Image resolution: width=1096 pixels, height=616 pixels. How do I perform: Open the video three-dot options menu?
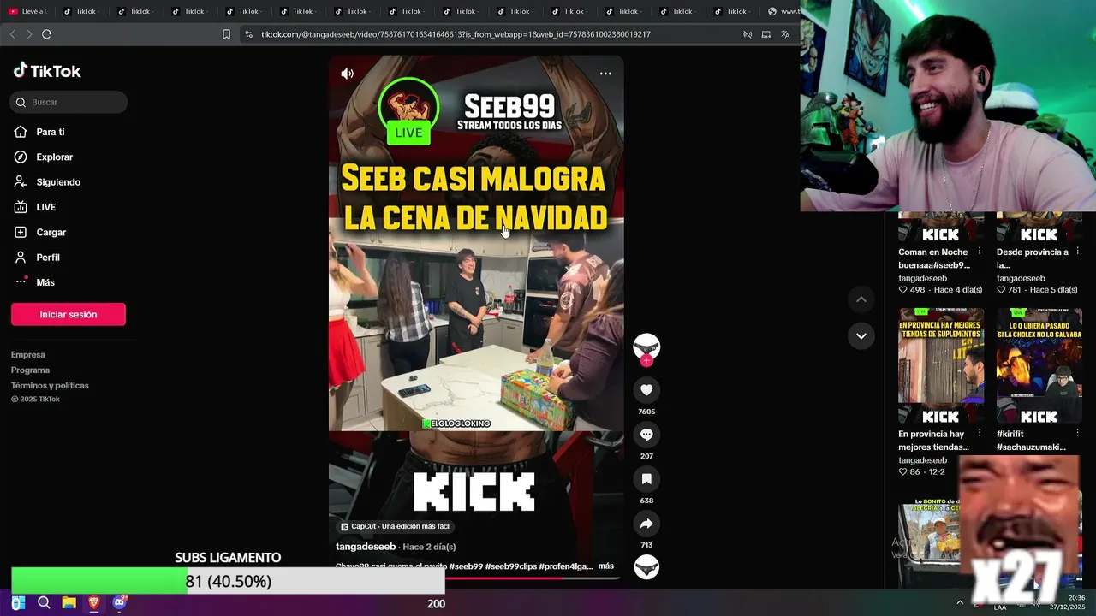(605, 74)
